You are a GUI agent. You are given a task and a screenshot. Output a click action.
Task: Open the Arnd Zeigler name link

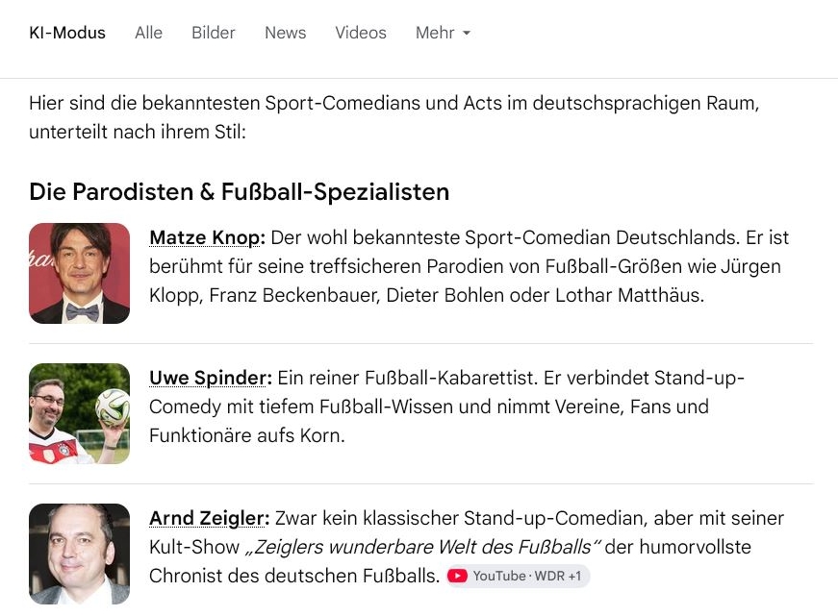click(x=209, y=518)
